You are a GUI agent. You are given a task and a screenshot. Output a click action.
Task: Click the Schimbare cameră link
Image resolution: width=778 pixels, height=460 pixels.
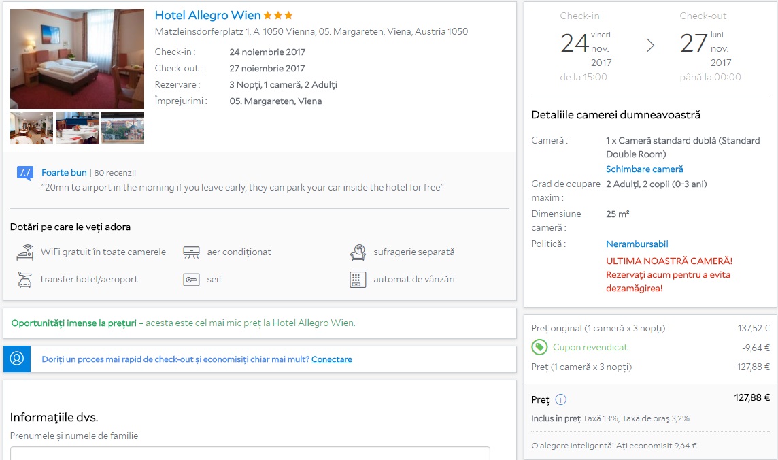coord(644,169)
